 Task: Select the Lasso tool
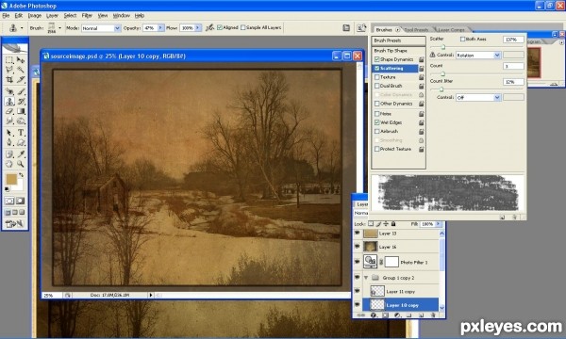tap(9, 69)
